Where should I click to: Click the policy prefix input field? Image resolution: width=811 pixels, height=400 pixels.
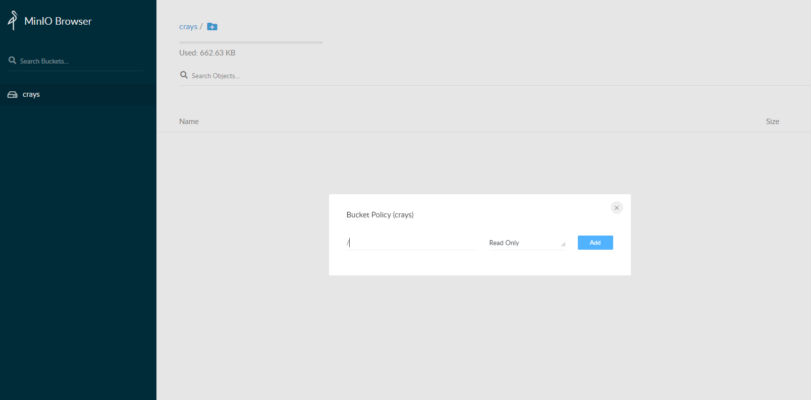pyautogui.click(x=412, y=243)
